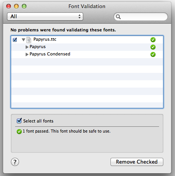The width and height of the screenshot is (175, 176).
Task: Click green checkmark status for Papyrus.ttc
Action: point(153,40)
